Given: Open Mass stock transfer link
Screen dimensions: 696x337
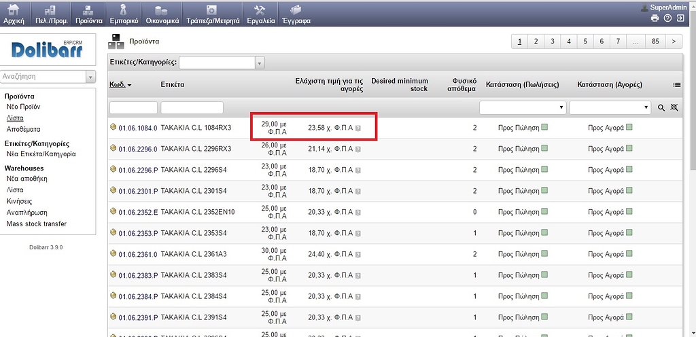Looking at the screenshot, I should pyautogui.click(x=37, y=224).
